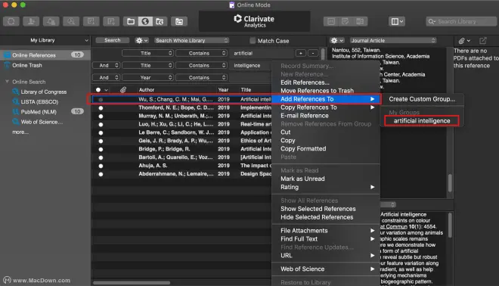499x286 pixels.
Task: Open the layout panel selector icon
Action: (x=397, y=21)
